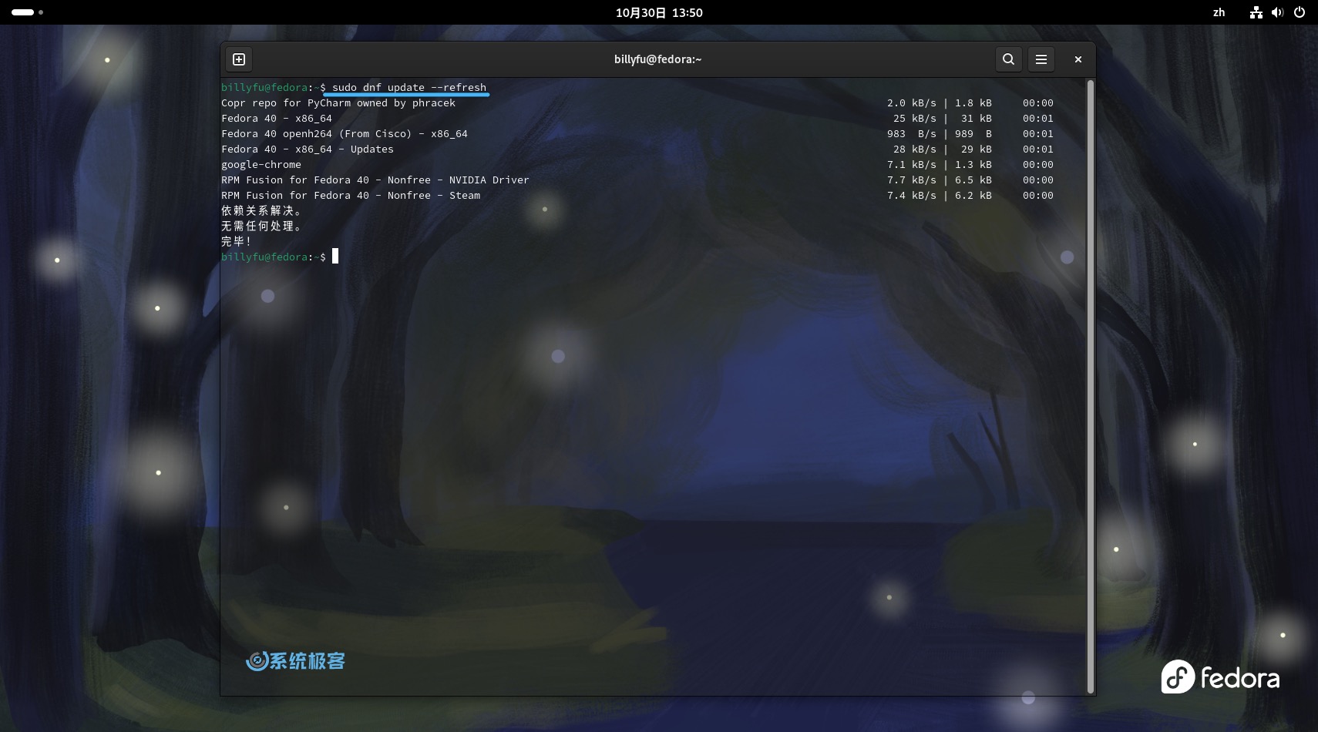Screen dimensions: 1318x732
Task: Open a new terminal tab
Action: coord(239,59)
